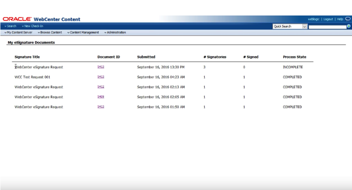Viewport: 352px width, 190px height.
Task: Click the Process State column header
Action: coord(295,57)
